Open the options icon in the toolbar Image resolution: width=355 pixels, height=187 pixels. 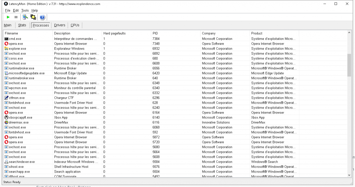click(25, 17)
